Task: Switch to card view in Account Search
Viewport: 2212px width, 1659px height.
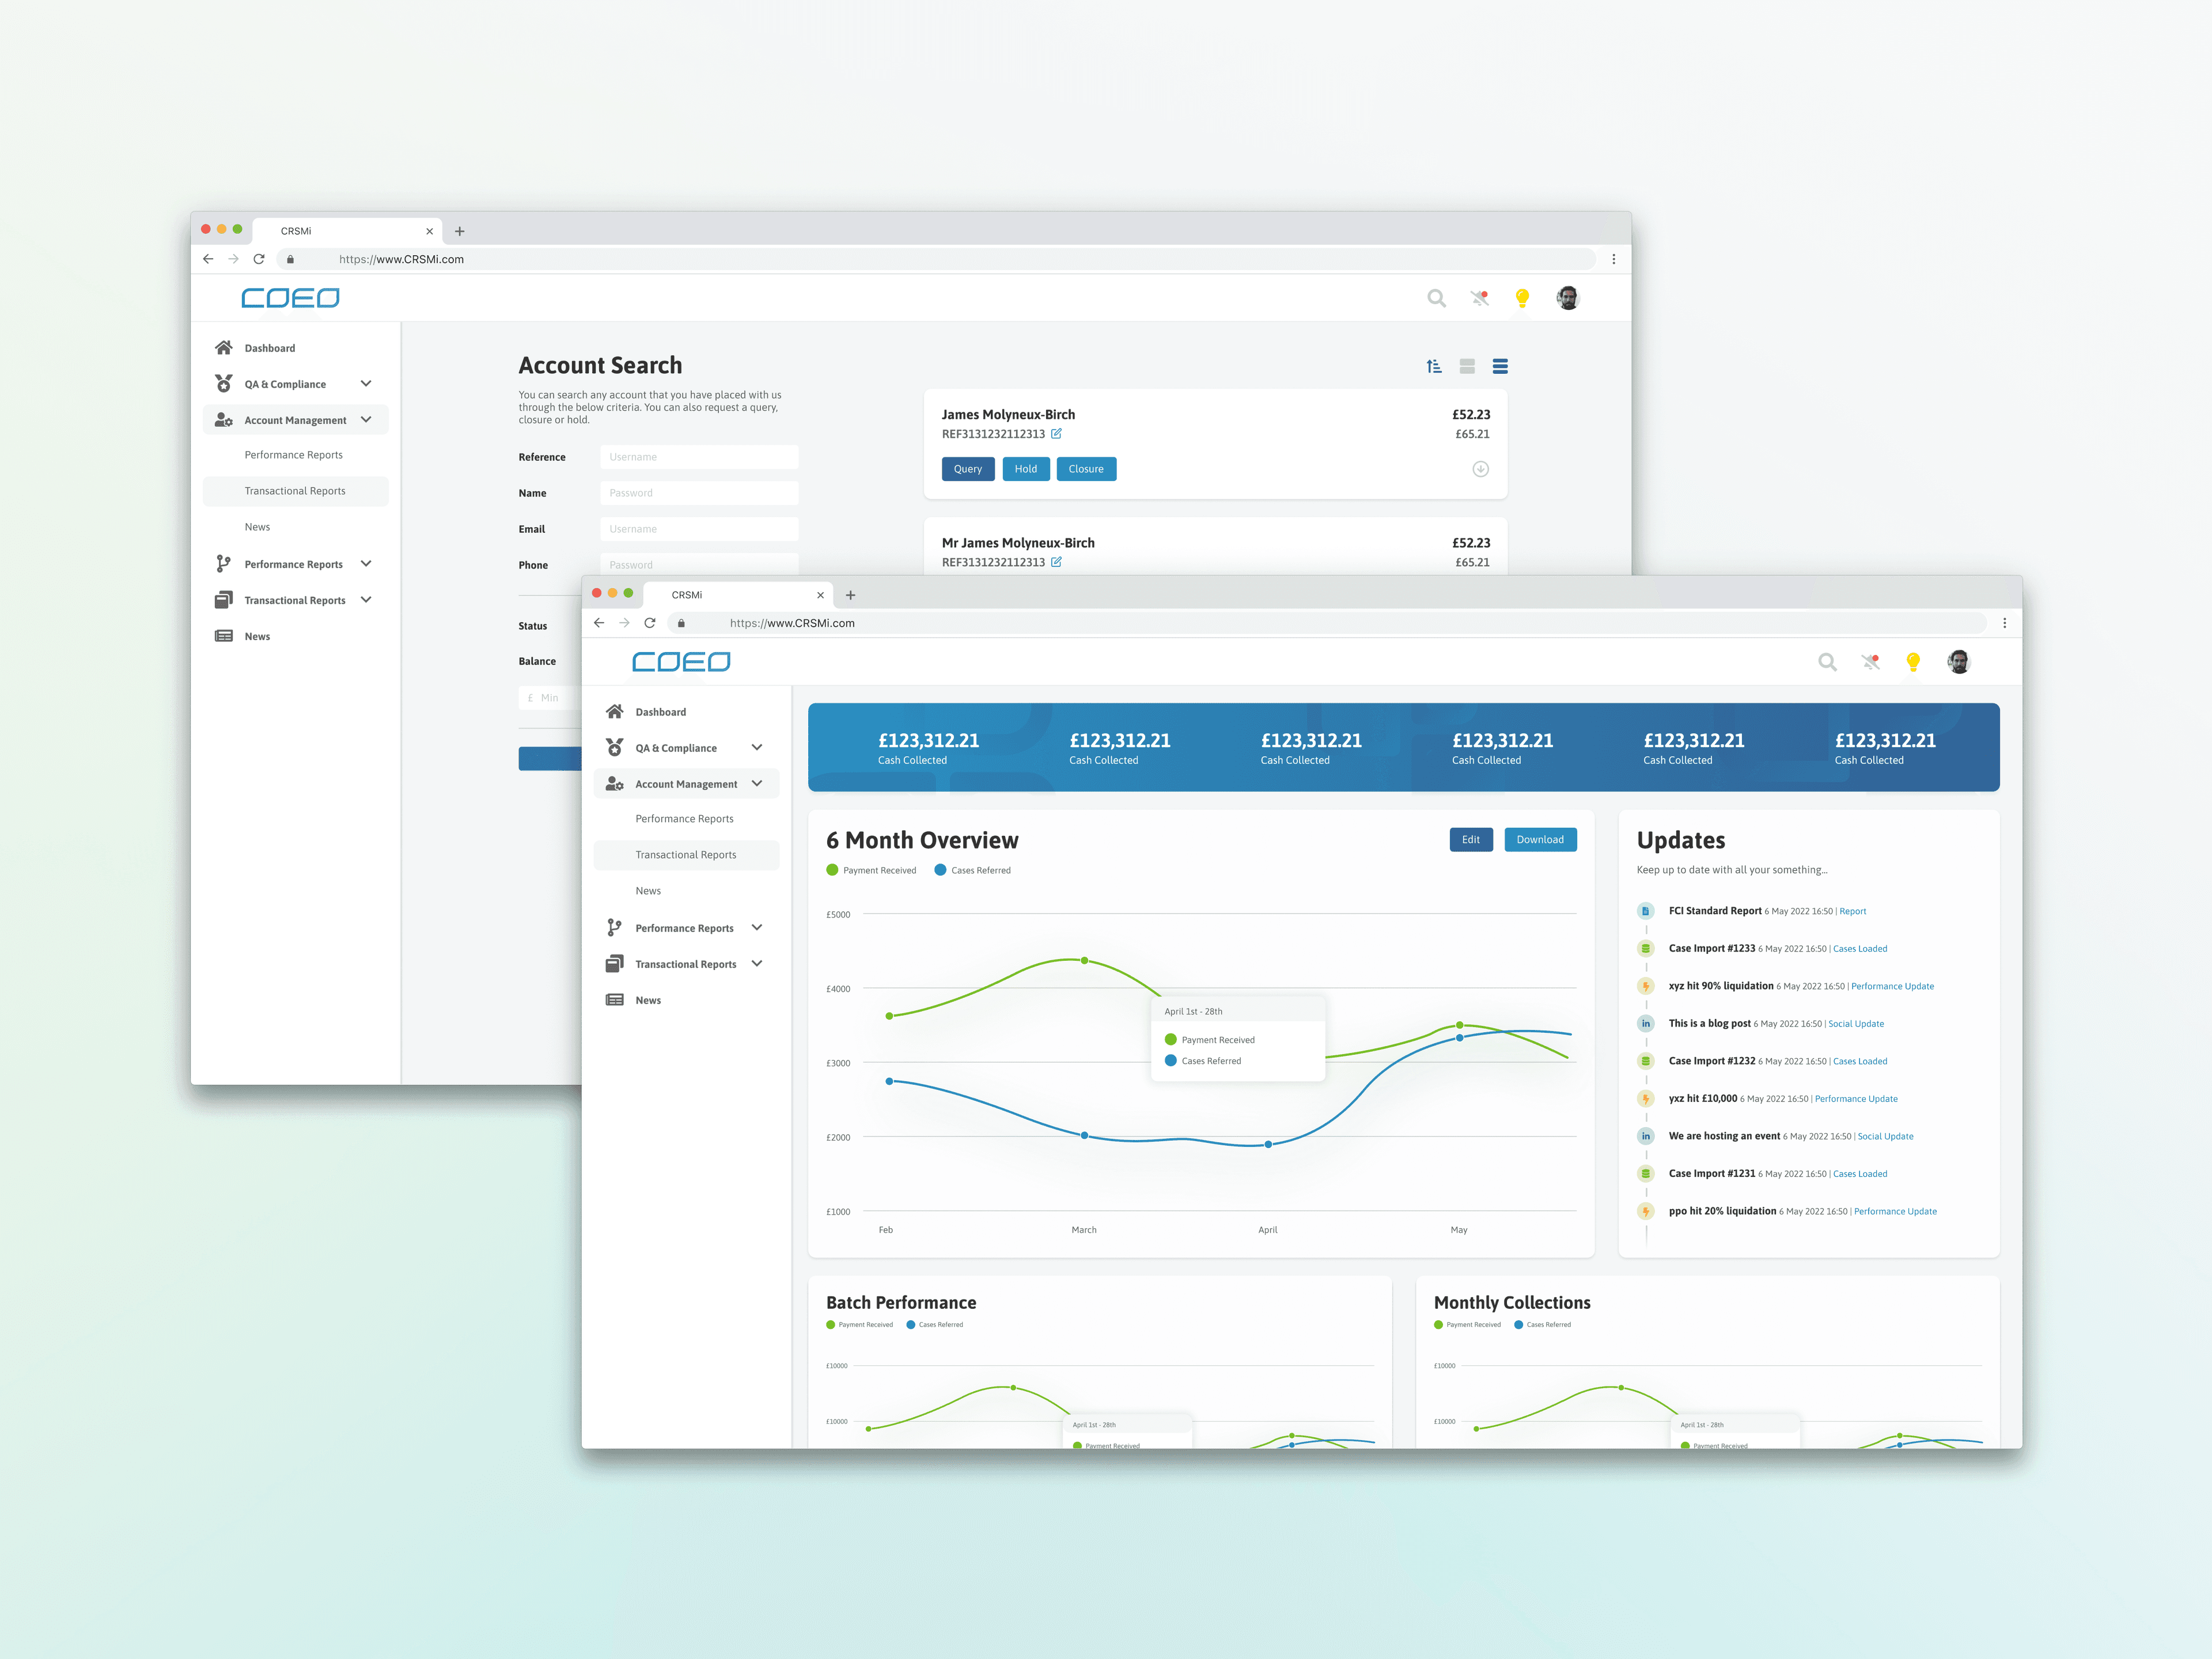Action: pyautogui.click(x=1467, y=366)
